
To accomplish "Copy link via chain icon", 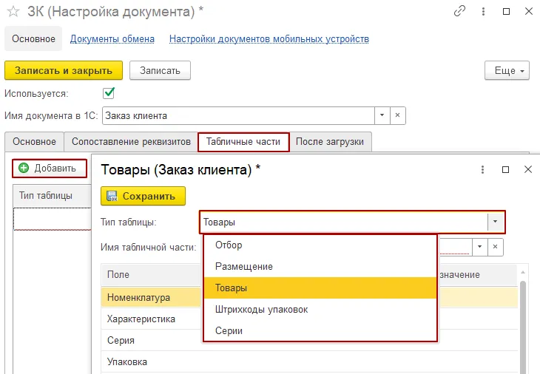I will [460, 11].
